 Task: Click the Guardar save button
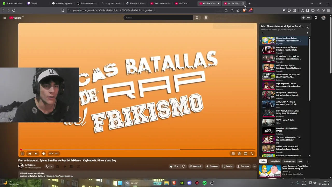[227, 166]
